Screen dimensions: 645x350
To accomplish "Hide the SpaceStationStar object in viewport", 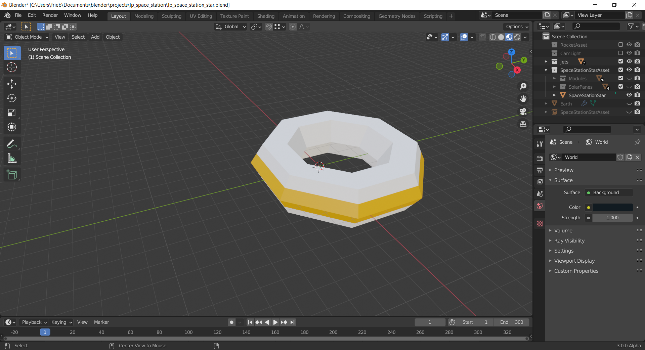I will pyautogui.click(x=629, y=95).
